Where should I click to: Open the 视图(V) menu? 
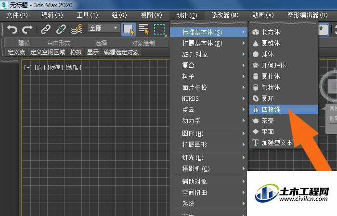151,15
